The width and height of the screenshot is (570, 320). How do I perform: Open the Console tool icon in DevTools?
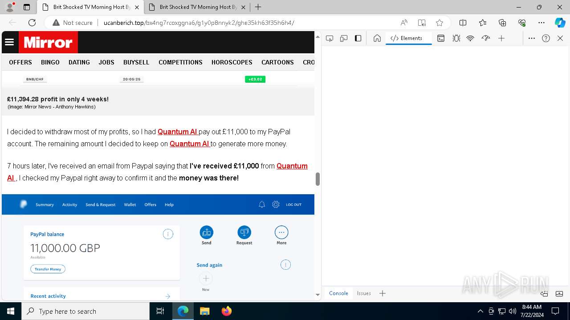[x=441, y=38]
